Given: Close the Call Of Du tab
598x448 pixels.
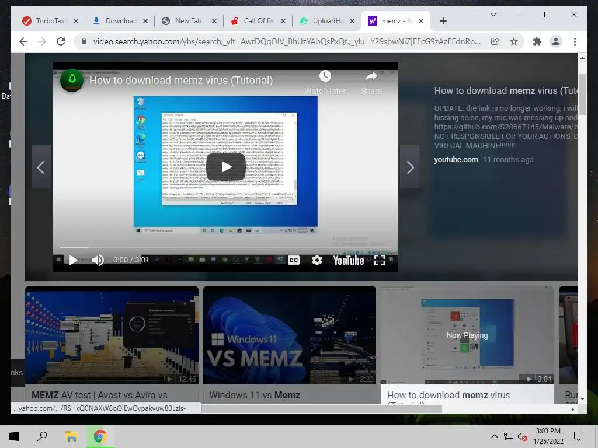Looking at the screenshot, I should coord(283,22).
